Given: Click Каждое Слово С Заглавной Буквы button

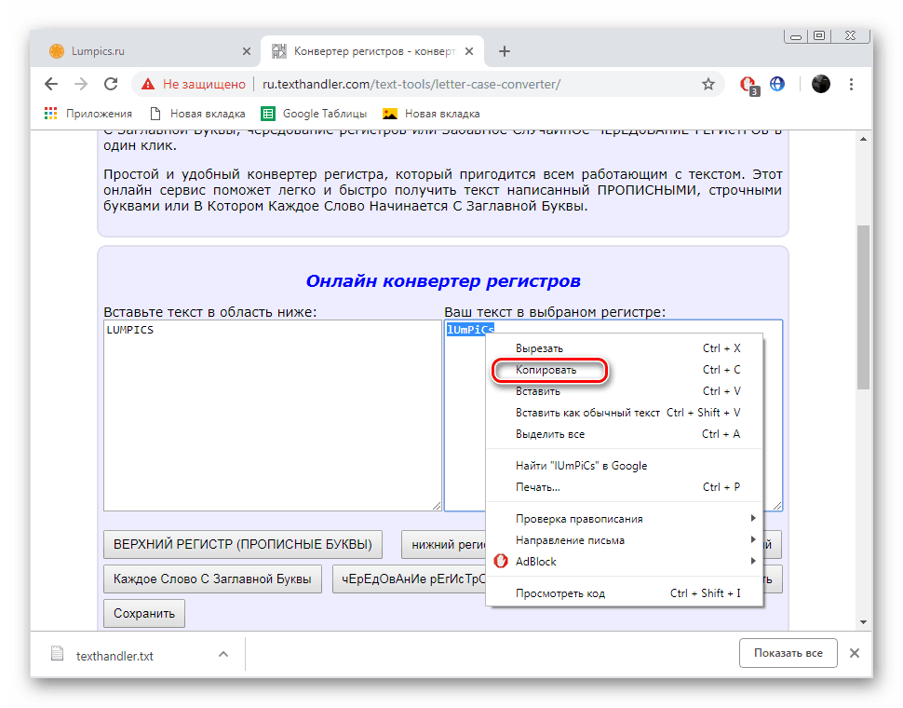Looking at the screenshot, I should [212, 579].
